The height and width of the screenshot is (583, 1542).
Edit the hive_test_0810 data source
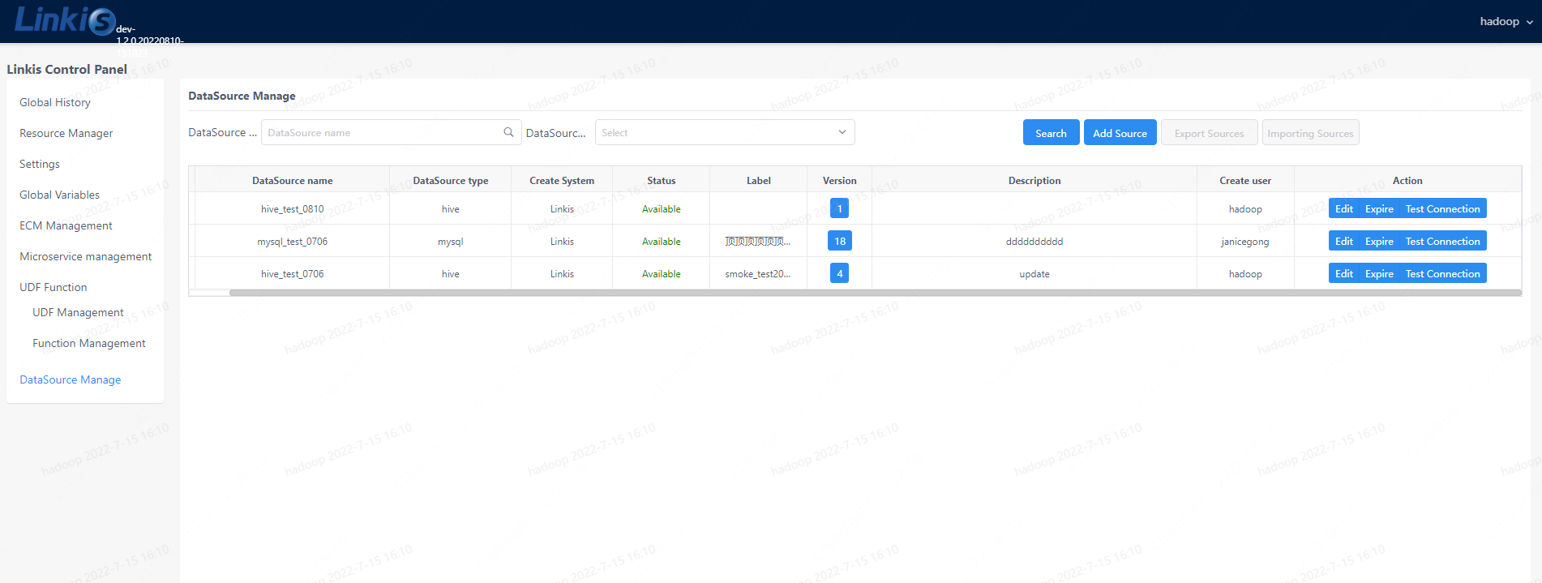pos(1343,208)
